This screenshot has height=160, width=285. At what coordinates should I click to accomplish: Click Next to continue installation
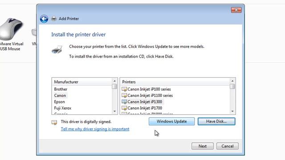203,146
